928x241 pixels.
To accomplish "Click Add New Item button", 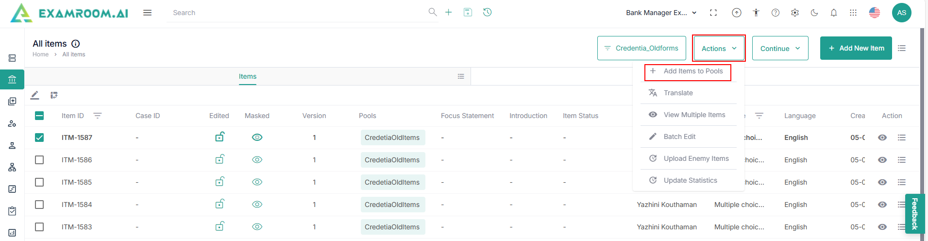I will point(856,48).
